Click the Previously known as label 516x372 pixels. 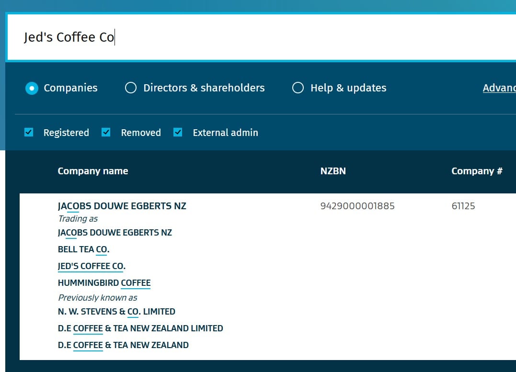coord(97,298)
